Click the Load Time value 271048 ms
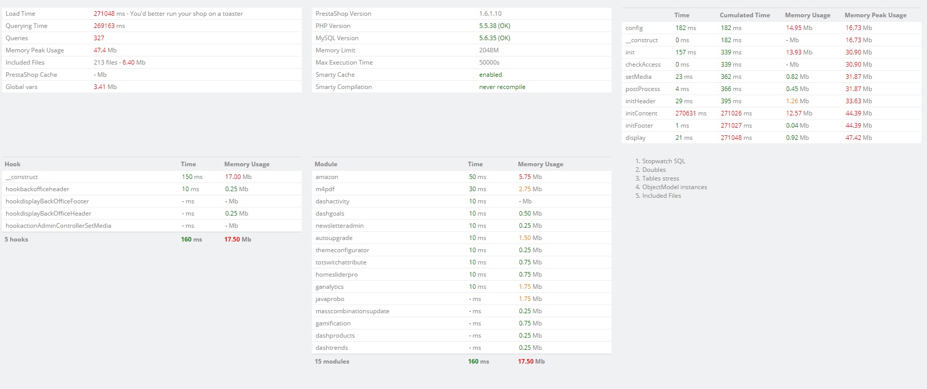927x389 pixels. [x=109, y=14]
